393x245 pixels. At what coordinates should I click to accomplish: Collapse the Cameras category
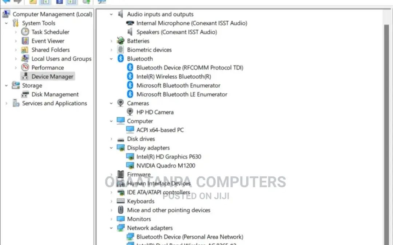(111, 103)
